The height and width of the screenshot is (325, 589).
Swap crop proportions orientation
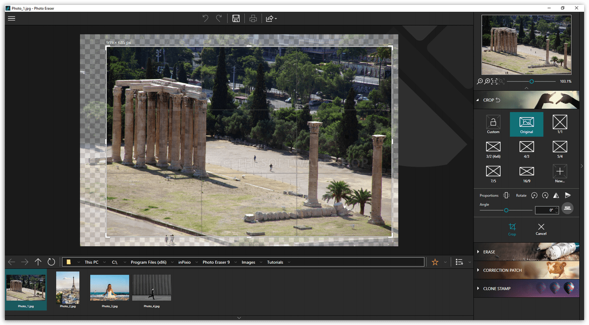(x=506, y=195)
